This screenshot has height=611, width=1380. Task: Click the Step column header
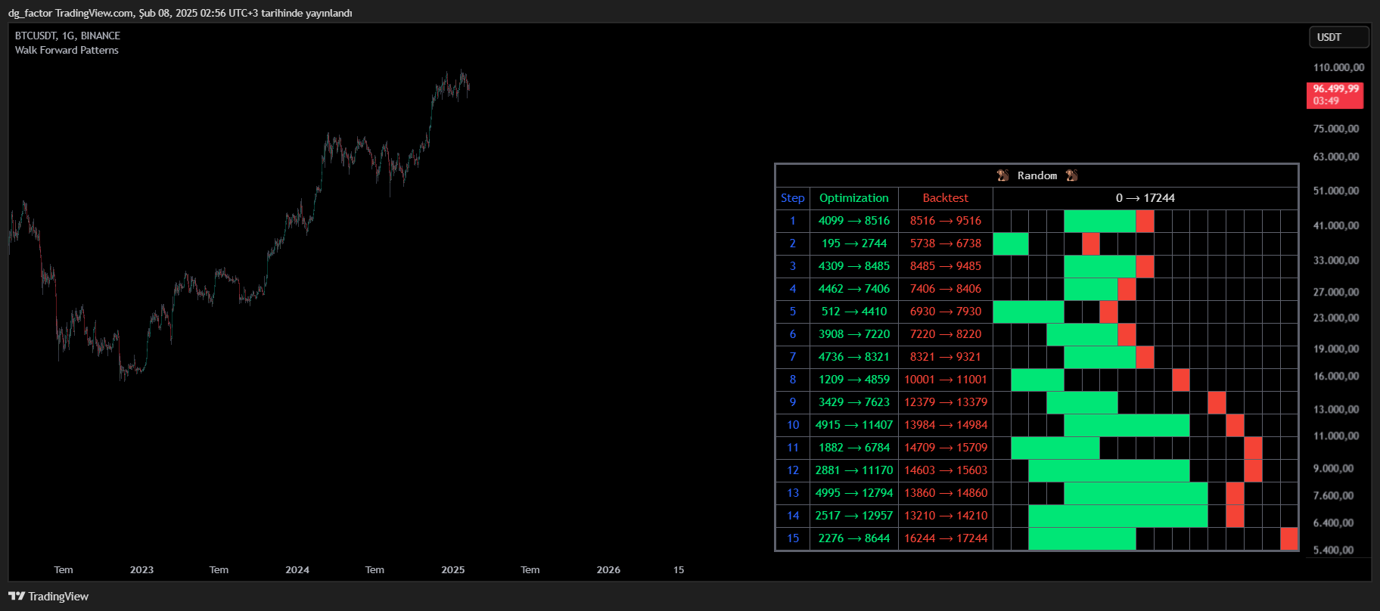click(x=792, y=198)
